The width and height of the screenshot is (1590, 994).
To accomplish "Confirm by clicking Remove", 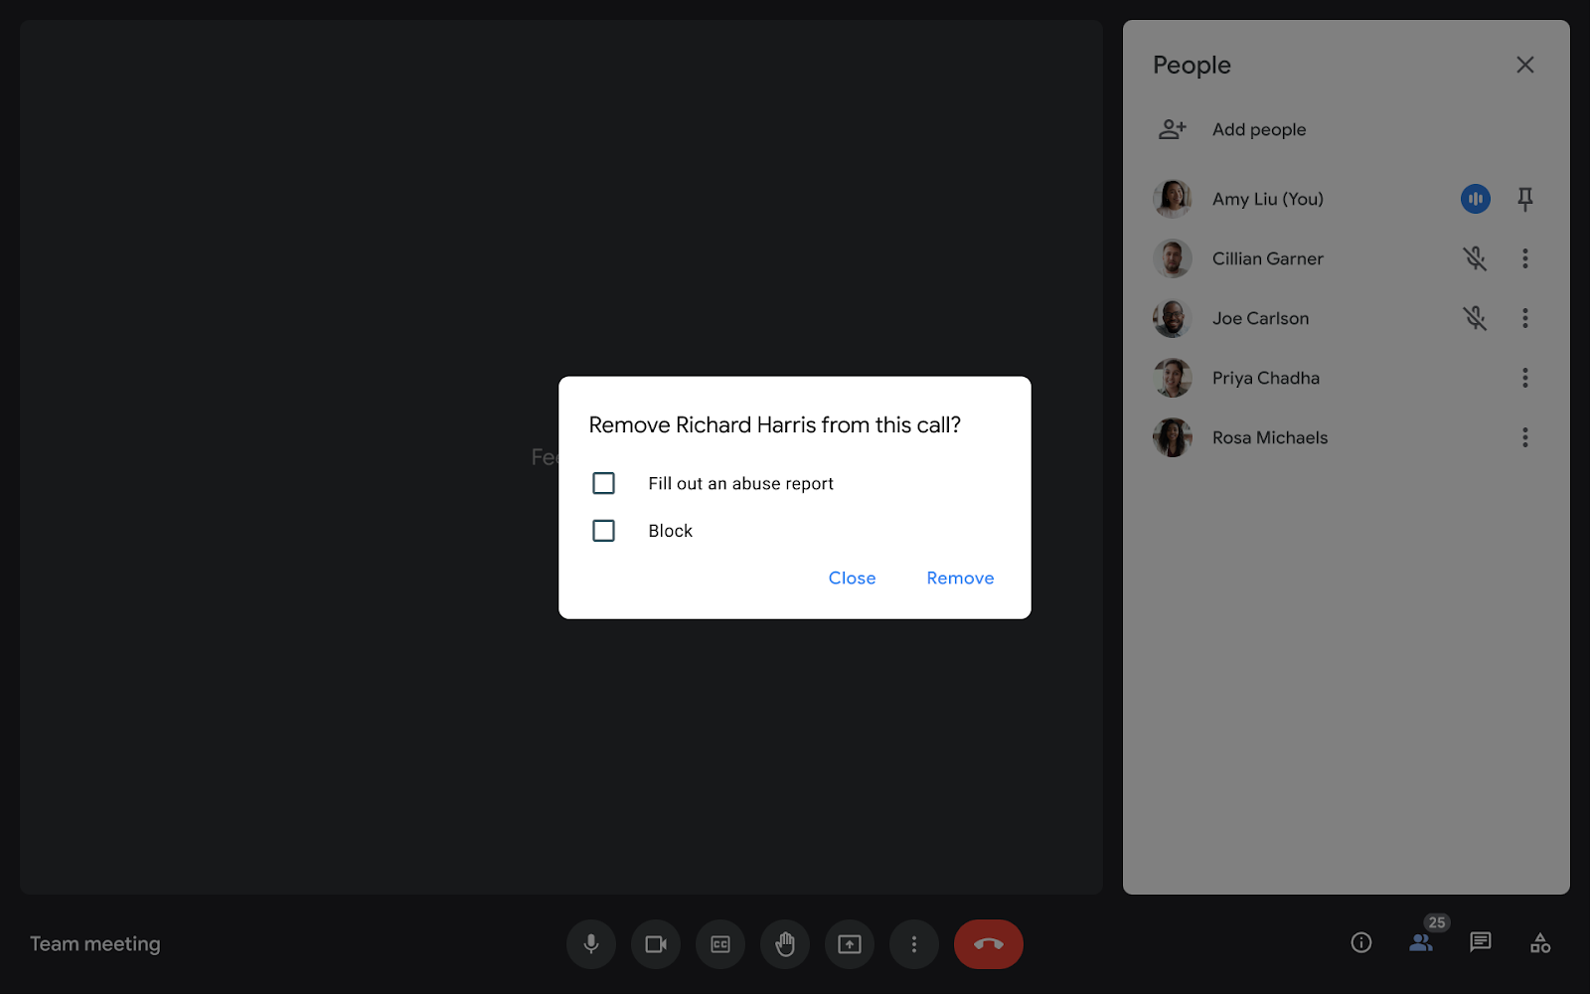I will [x=960, y=579].
